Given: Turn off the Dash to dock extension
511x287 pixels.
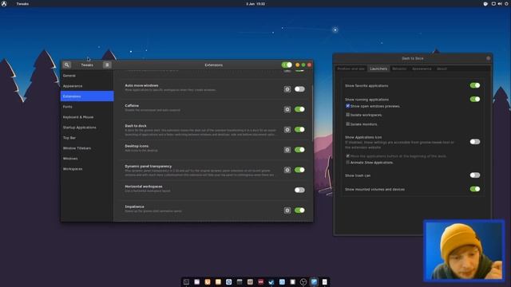Looking at the screenshot, I should click(x=299, y=129).
